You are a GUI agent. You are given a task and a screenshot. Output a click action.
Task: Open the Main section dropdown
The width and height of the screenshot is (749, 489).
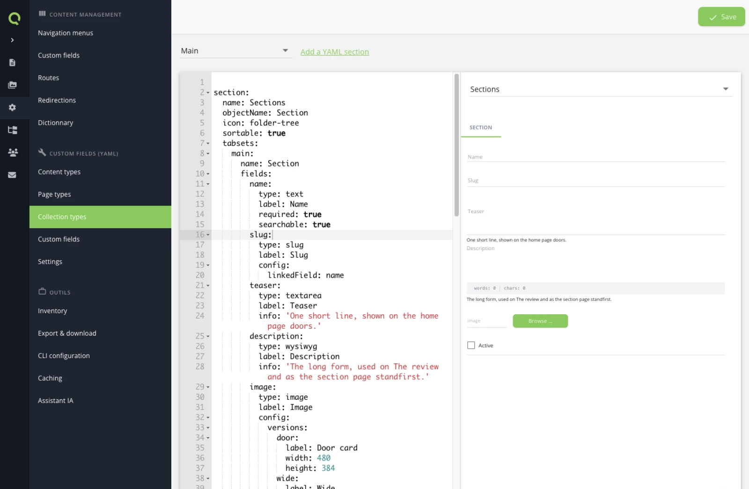coord(235,51)
